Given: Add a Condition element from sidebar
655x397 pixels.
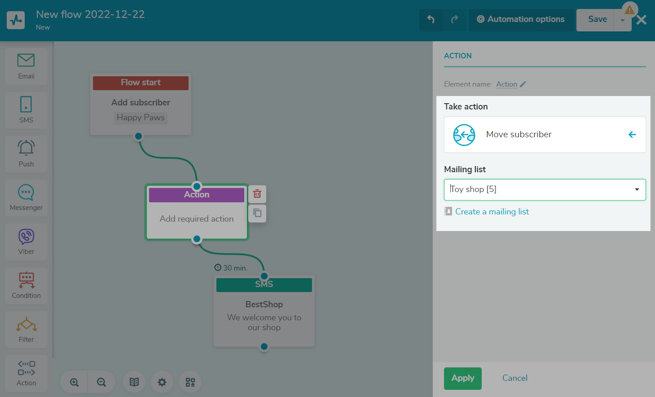Looking at the screenshot, I should point(26,285).
